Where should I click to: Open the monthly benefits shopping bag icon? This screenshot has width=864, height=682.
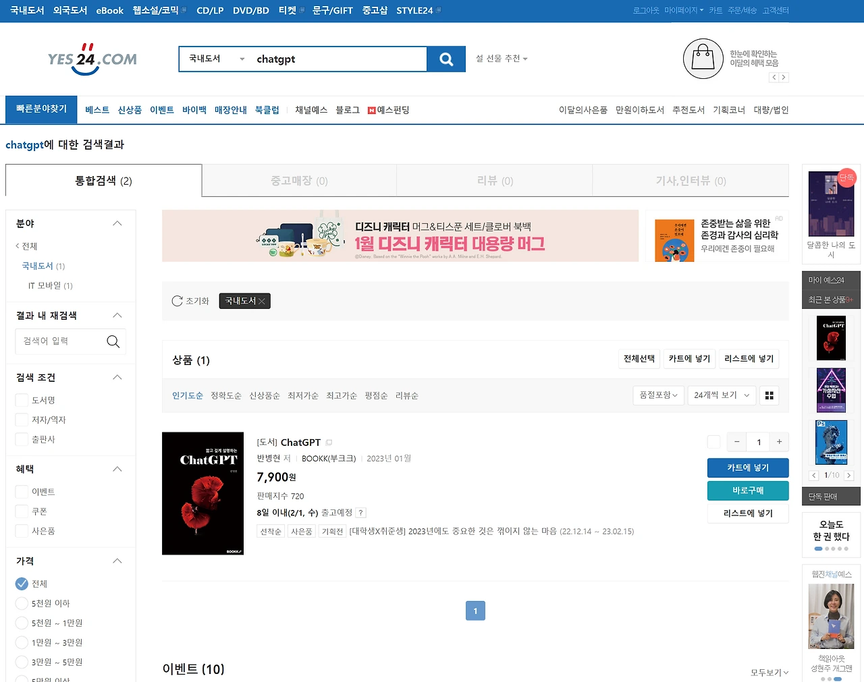(x=703, y=59)
